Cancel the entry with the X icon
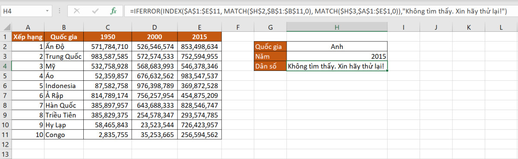Screen dimensions: 518x159 click(77, 11)
